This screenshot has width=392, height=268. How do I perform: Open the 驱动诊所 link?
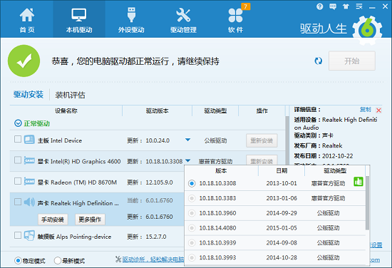[153, 259]
